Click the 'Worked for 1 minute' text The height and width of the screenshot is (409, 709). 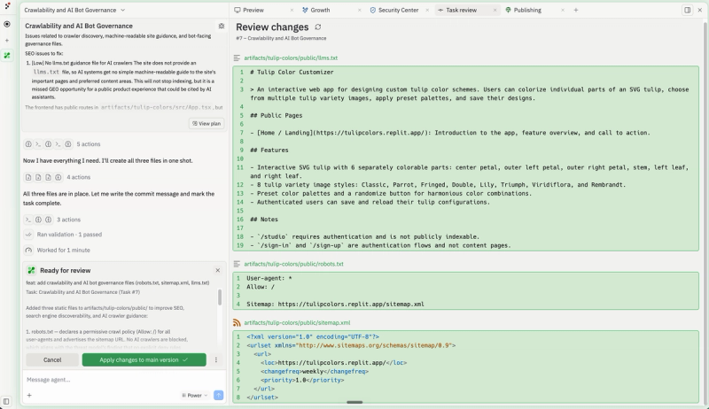[x=63, y=251]
